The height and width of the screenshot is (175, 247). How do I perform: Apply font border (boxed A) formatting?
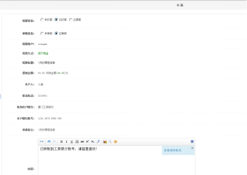77,142
